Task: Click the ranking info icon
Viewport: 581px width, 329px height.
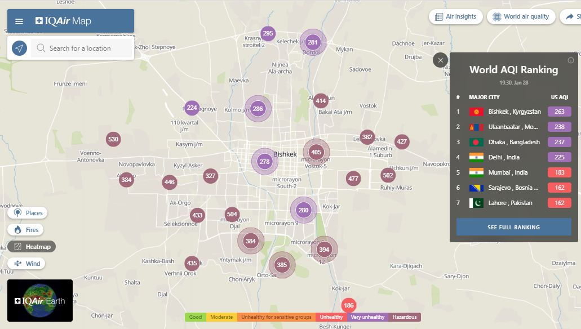Action: tap(570, 60)
